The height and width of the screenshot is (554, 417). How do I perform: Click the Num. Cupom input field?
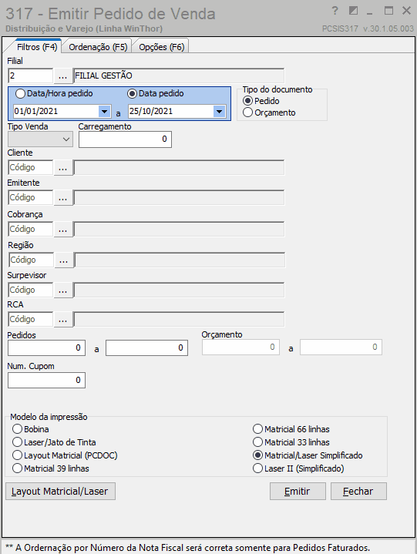[x=47, y=381]
